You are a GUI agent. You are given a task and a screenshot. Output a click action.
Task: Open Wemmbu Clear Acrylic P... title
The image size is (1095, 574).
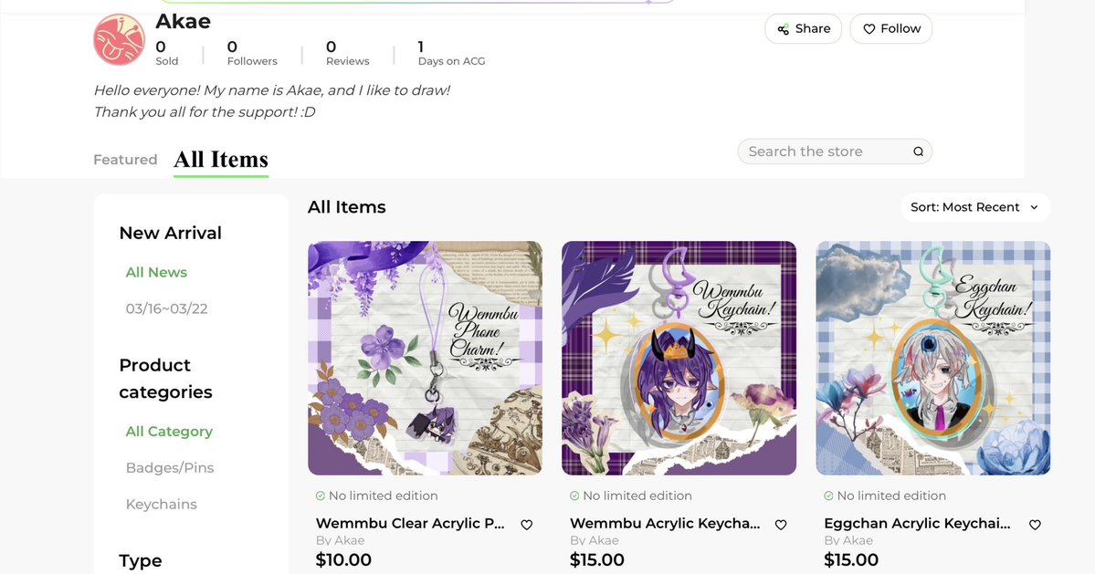410,524
